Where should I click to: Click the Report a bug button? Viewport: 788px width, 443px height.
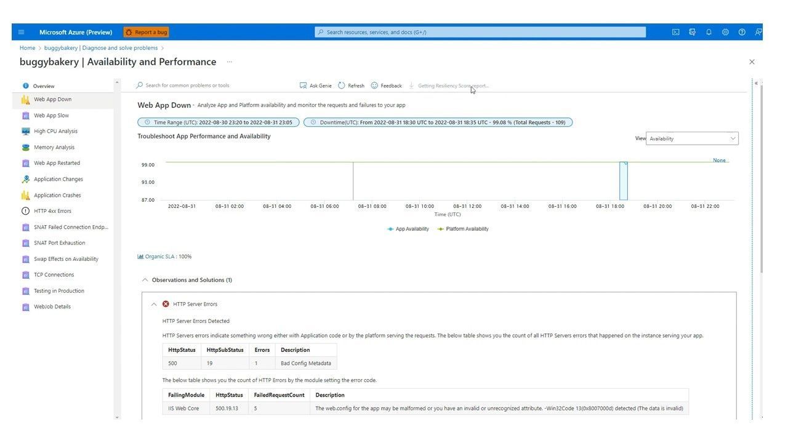tap(146, 32)
